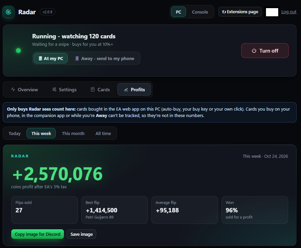Viewport: 301px width, 248px height.
Task: Click the Overview pulse icon
Action: point(13,90)
